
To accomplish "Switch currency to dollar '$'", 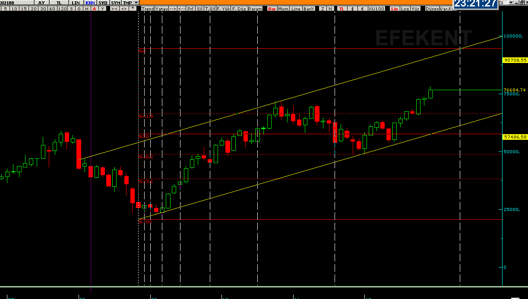I will [x=353, y=9].
